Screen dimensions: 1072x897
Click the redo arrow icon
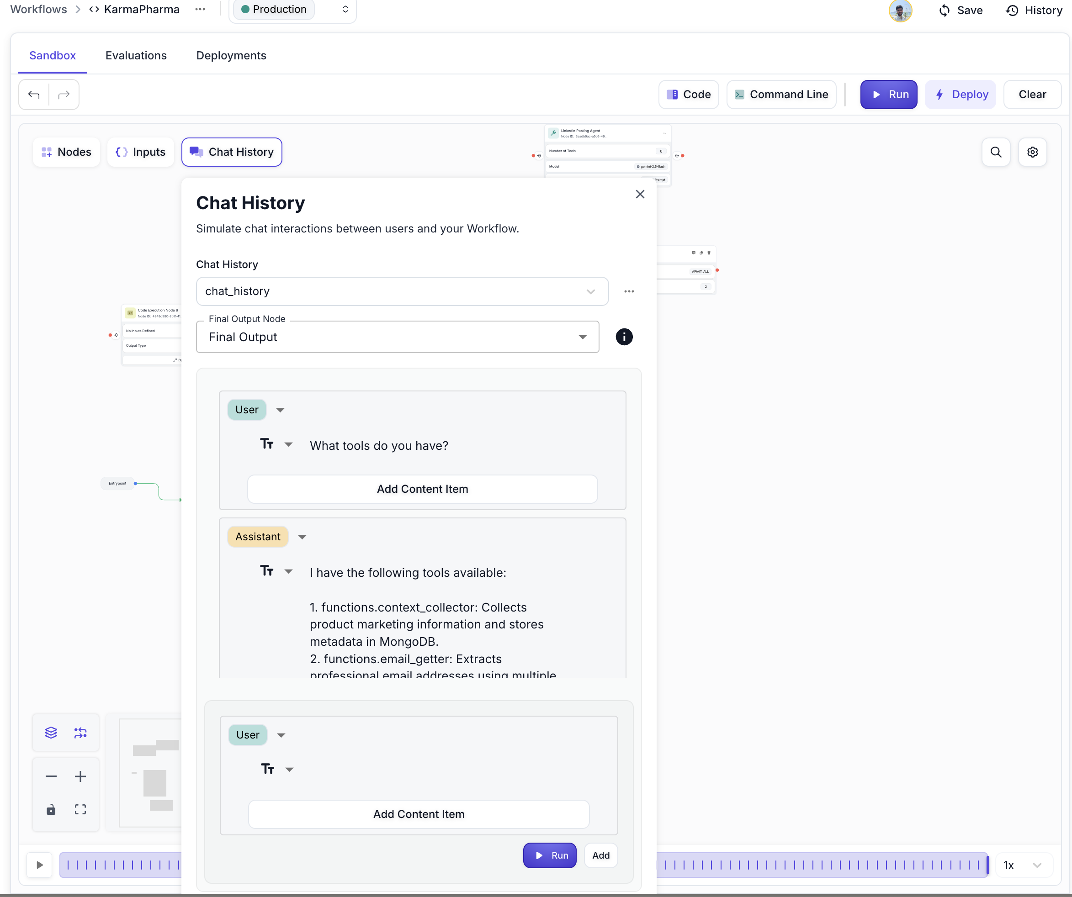point(64,95)
